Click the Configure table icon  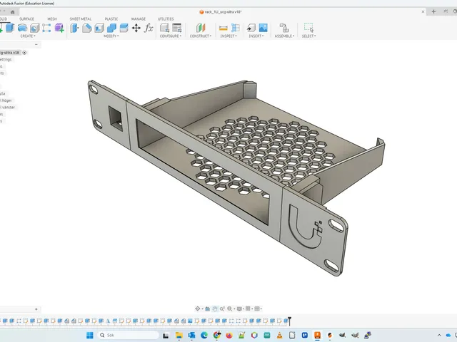177,28
